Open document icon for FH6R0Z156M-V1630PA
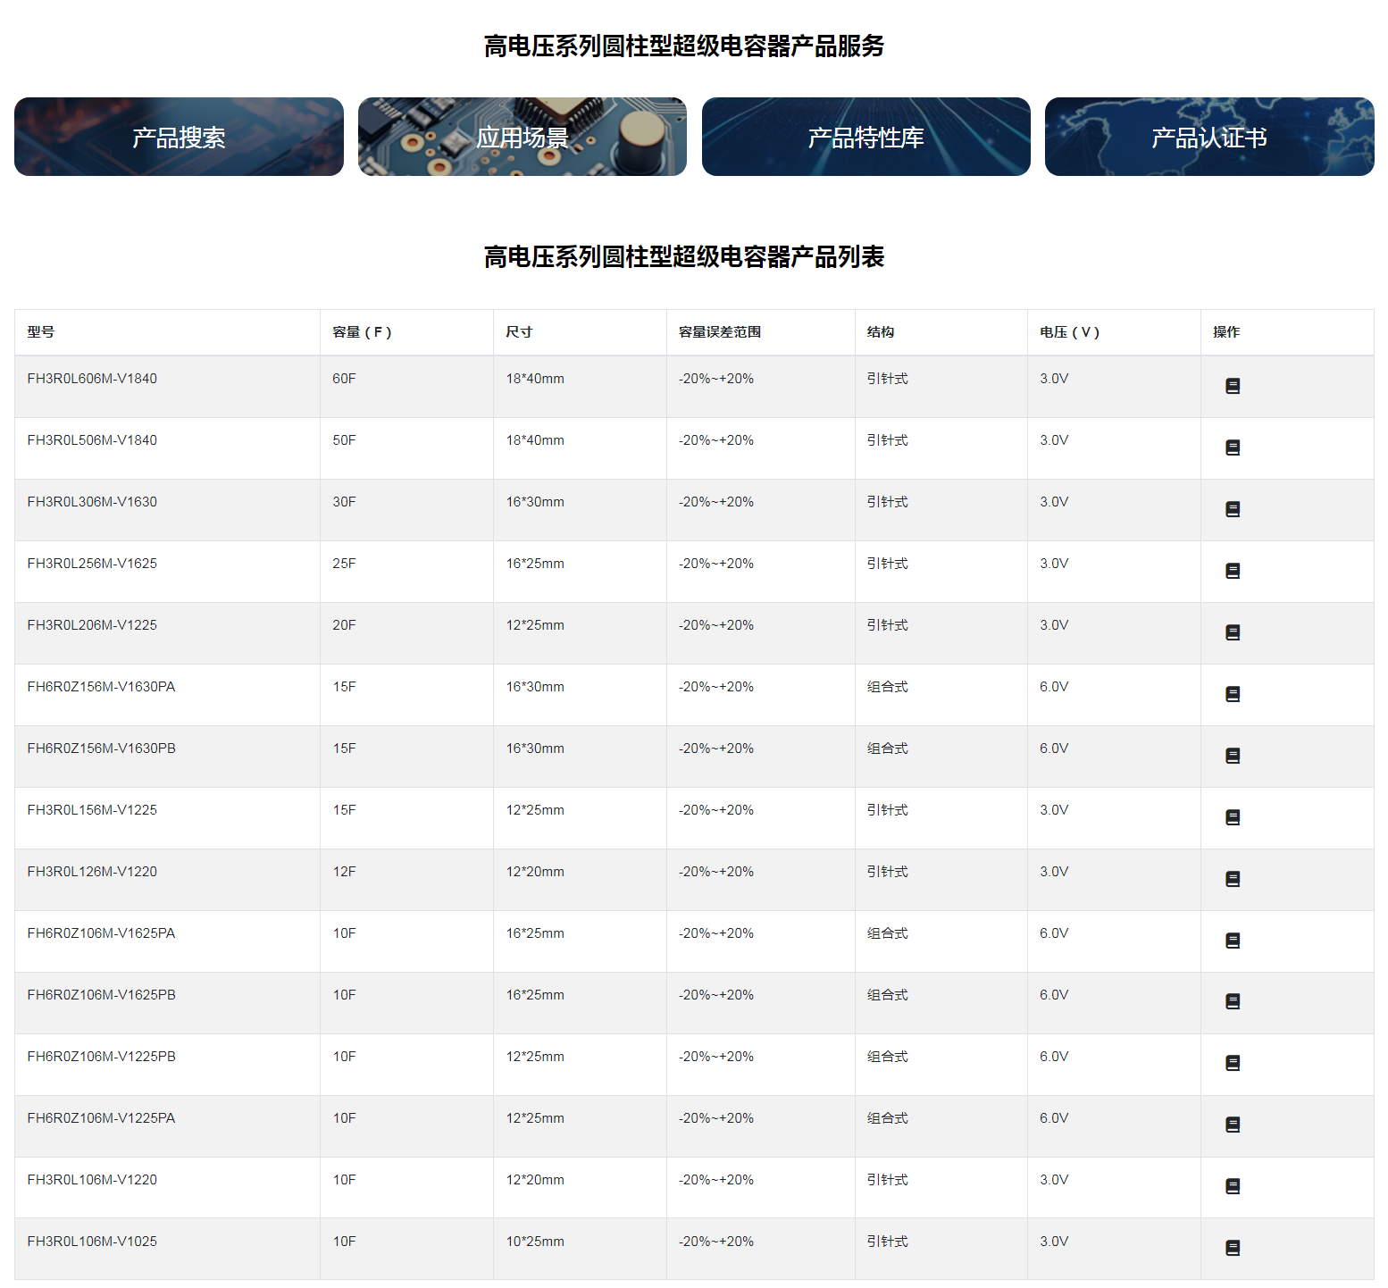This screenshot has width=1388, height=1288. [1233, 694]
